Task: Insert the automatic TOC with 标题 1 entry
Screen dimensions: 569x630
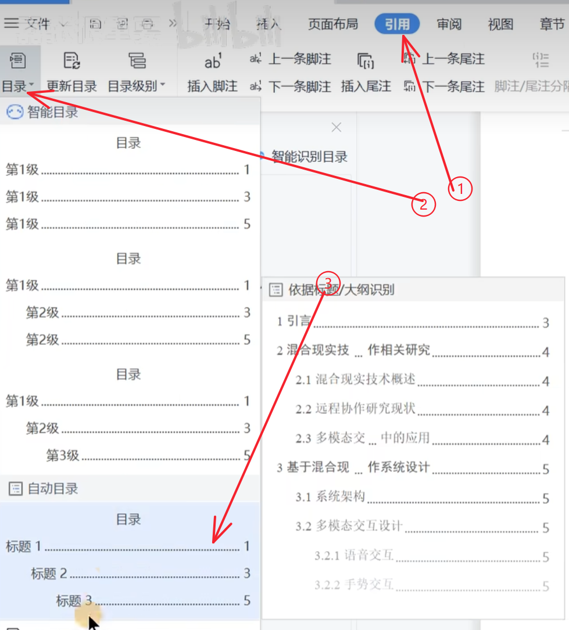Action: pyautogui.click(x=128, y=546)
